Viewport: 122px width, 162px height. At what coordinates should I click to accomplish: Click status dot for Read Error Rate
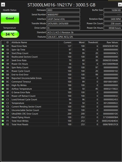tap(3, 46)
